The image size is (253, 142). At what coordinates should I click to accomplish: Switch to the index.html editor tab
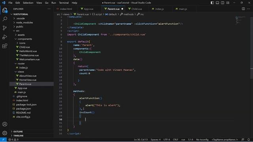tap(66, 9)
